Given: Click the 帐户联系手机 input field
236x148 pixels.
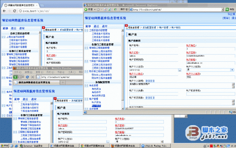Looking at the screenshot, I should [210, 94].
